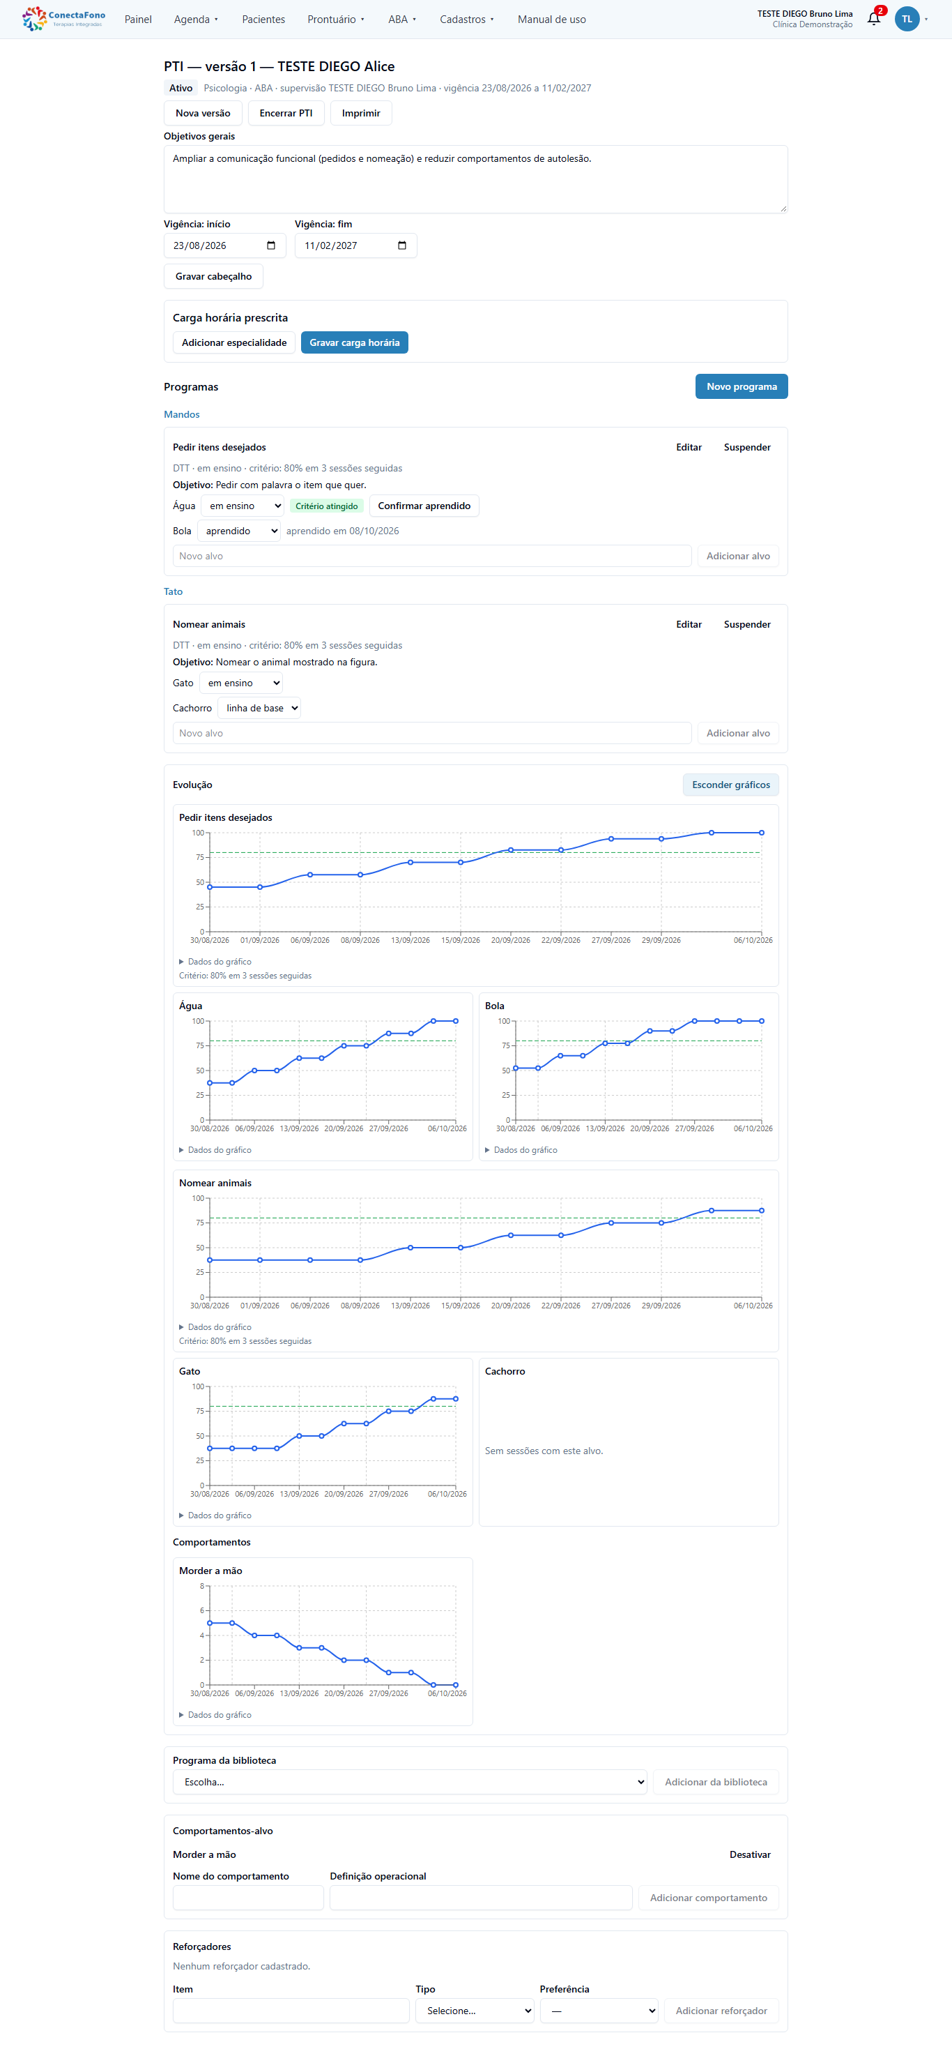The height and width of the screenshot is (2049, 952).
Task: Open status dropdown for Bola target
Action: click(x=239, y=531)
